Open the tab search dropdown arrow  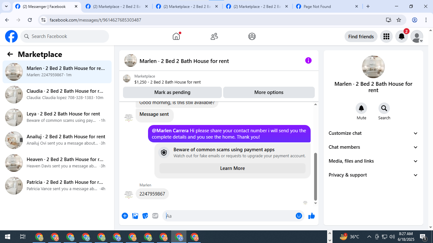point(6,6)
